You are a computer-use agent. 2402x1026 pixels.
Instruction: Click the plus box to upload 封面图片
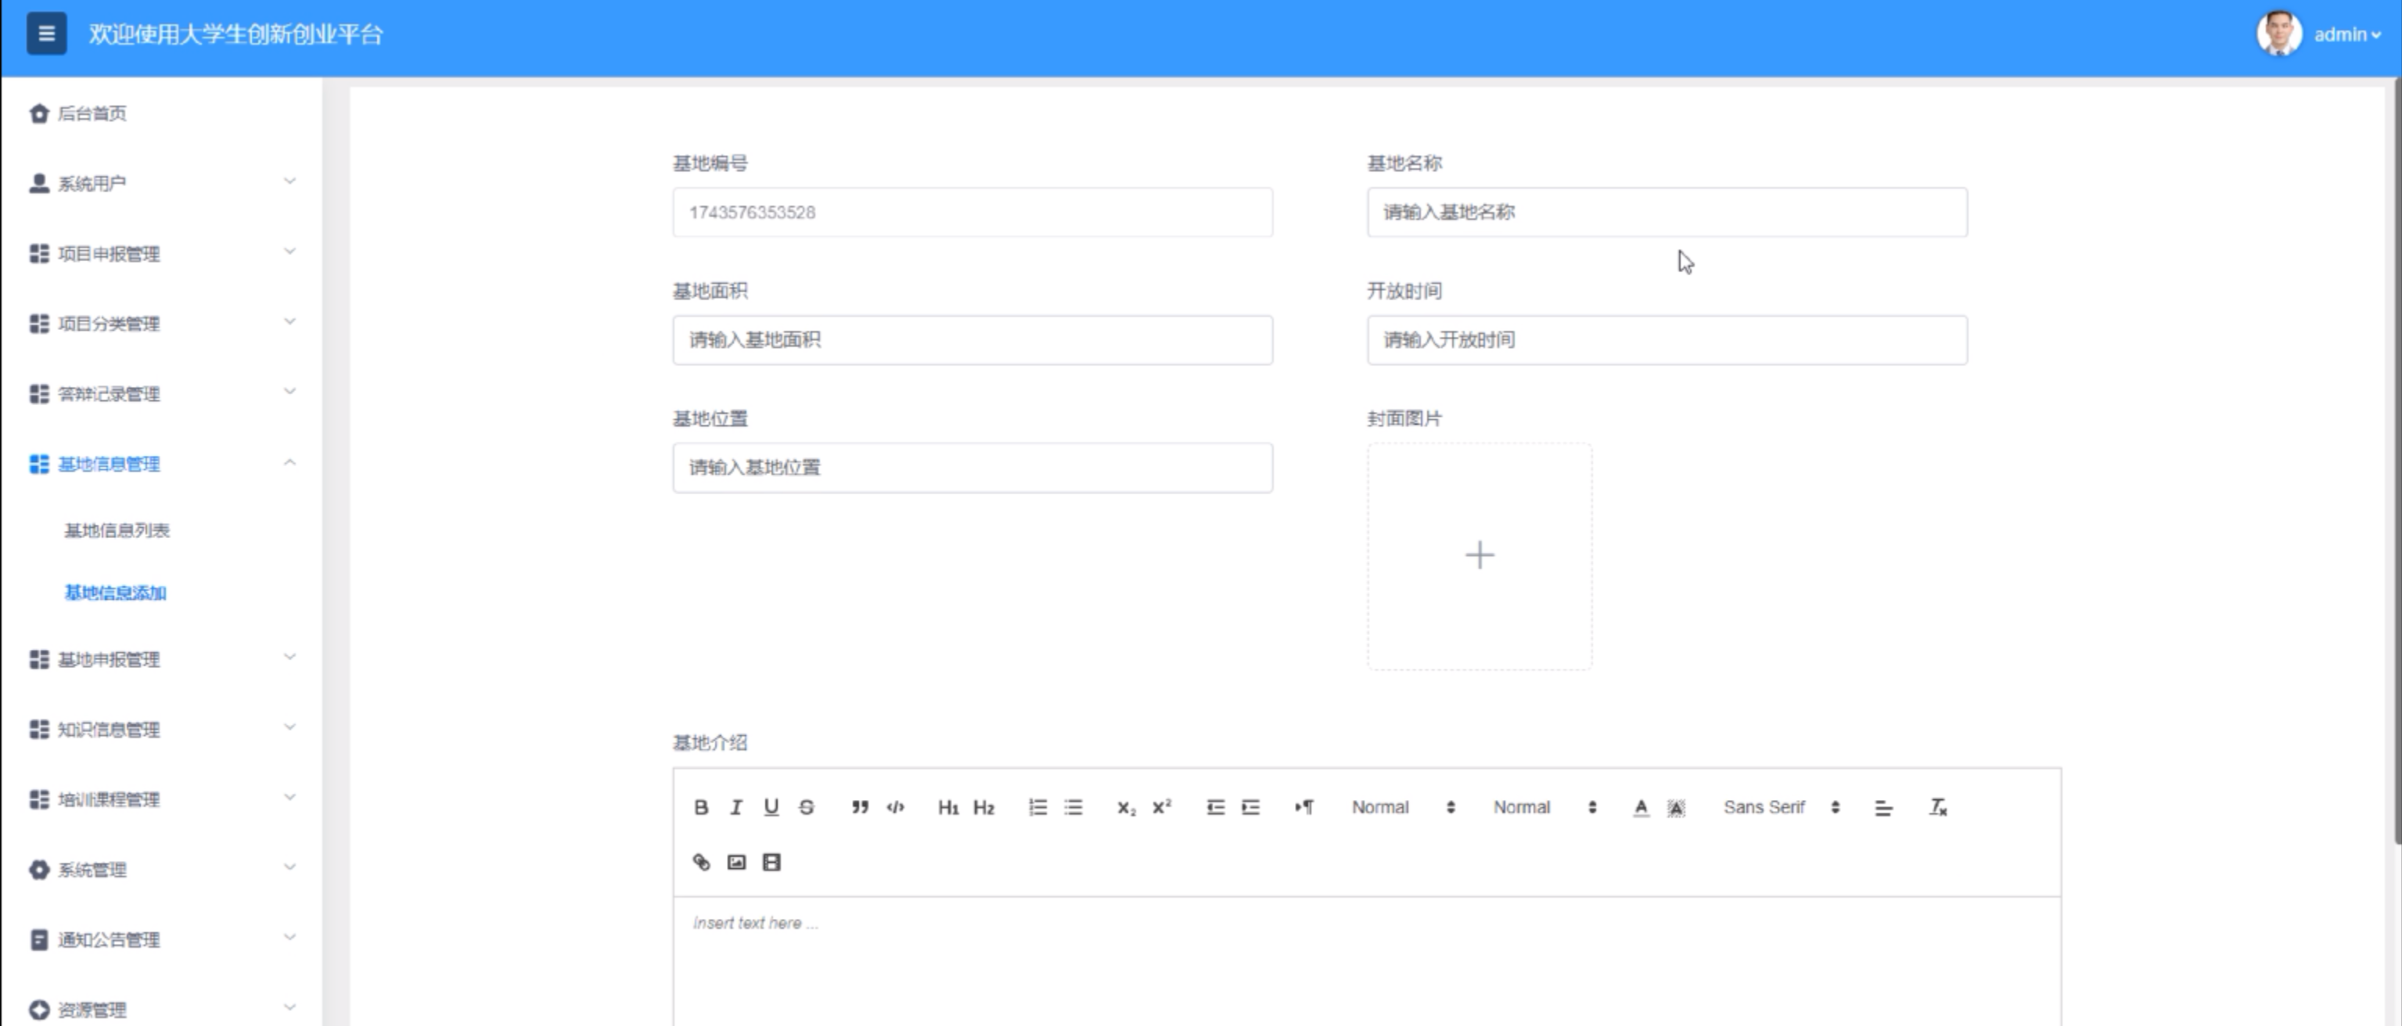click(x=1479, y=555)
